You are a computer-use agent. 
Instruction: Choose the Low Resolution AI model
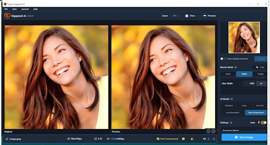click(233, 113)
